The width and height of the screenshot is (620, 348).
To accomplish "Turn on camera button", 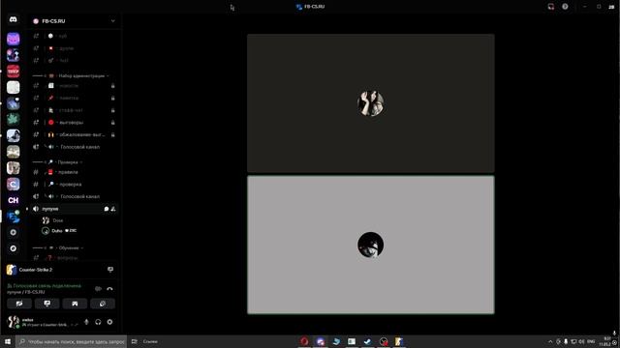I will (19, 304).
